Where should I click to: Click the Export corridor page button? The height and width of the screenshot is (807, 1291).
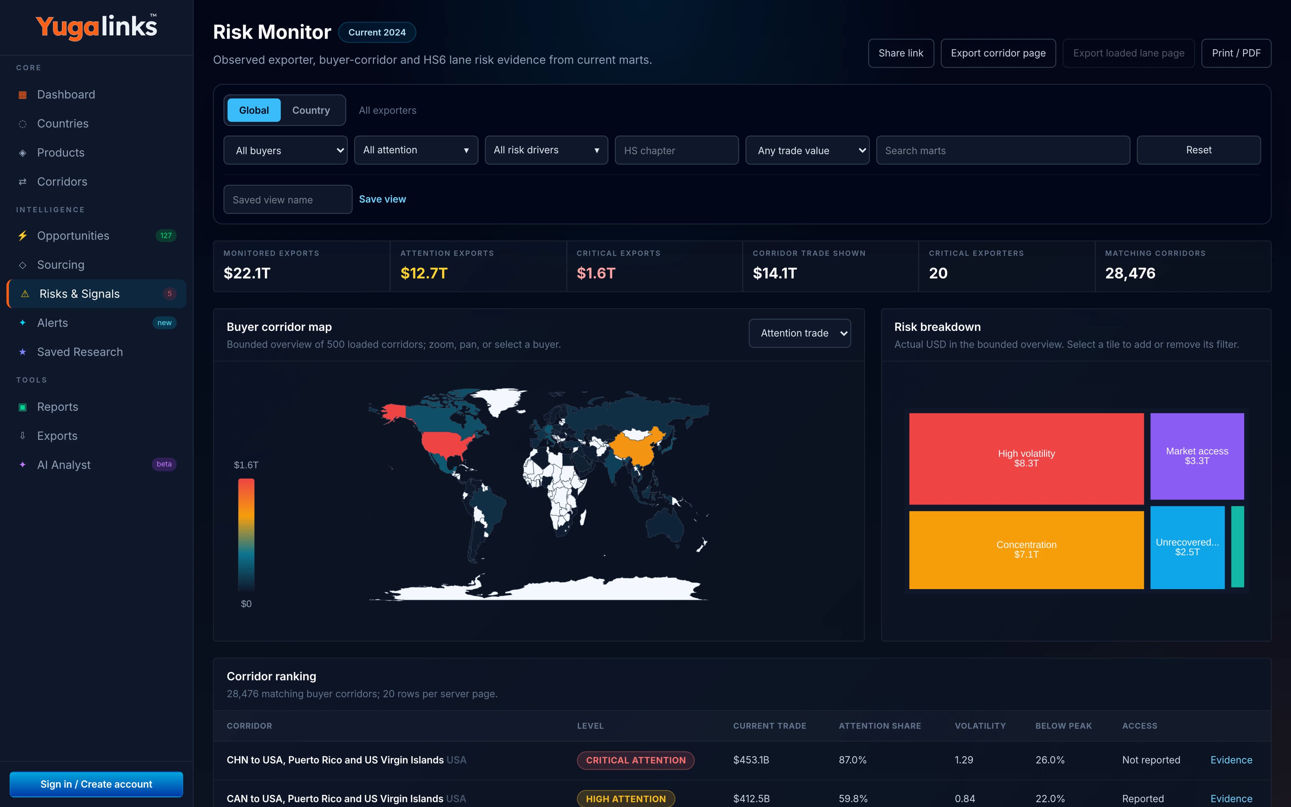pos(998,53)
